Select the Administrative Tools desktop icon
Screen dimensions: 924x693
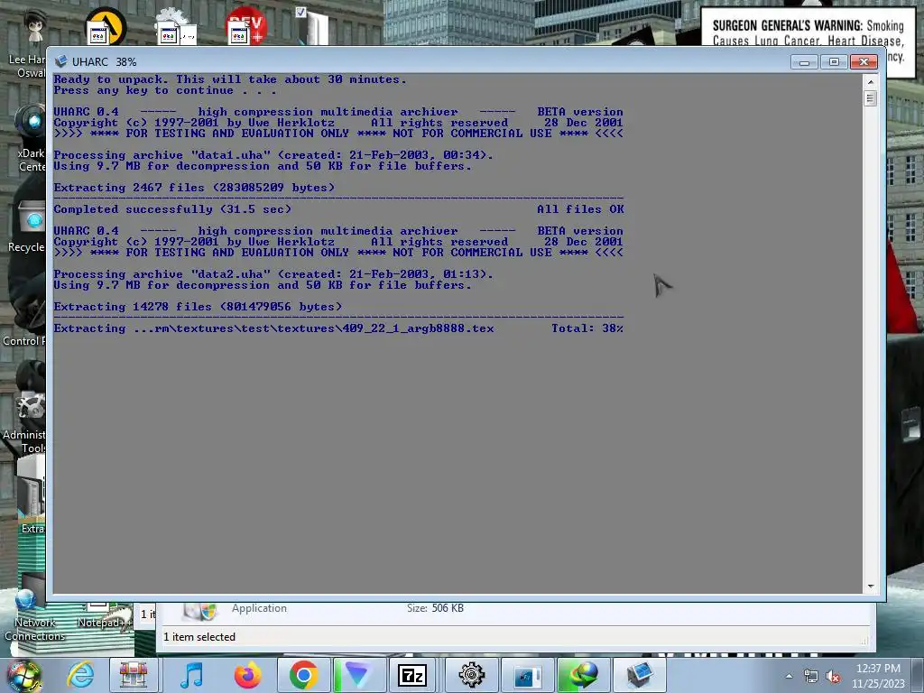pos(24,421)
